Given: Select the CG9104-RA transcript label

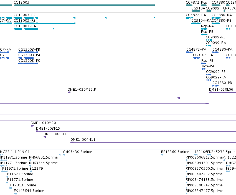Looking at the screenshot, I should point(202,20).
